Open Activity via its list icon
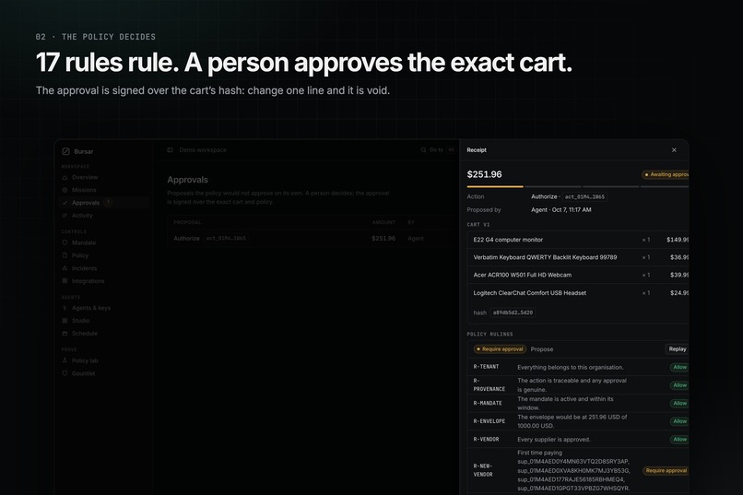The height and width of the screenshot is (495, 743). click(x=65, y=216)
